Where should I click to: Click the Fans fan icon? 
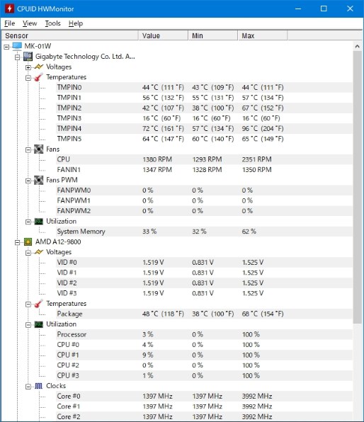tap(38, 149)
